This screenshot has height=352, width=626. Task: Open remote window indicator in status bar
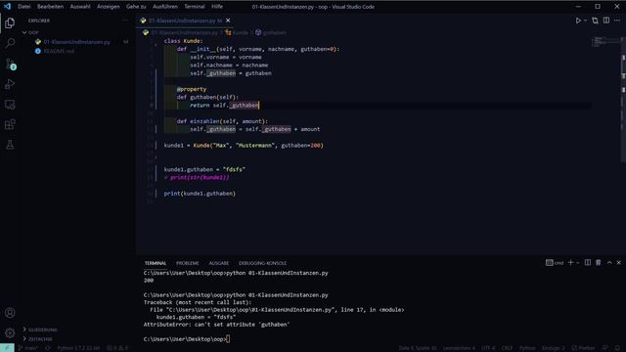(x=7, y=348)
